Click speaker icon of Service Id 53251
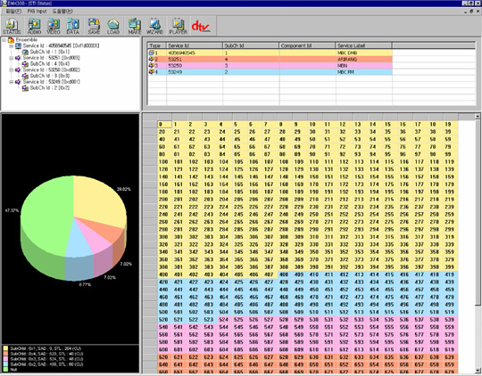Viewport: 482px width, 376px height. click(x=19, y=58)
